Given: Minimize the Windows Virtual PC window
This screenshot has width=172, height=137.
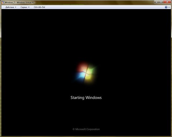Looking at the screenshot, I should click(157, 2).
